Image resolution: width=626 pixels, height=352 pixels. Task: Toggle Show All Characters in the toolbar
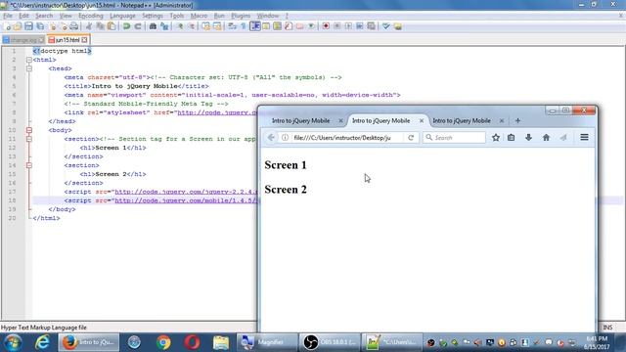(x=244, y=26)
